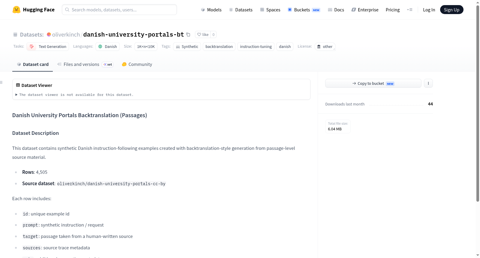Select the lowercase danish tag
This screenshot has height=258, width=480.
coord(285,46)
